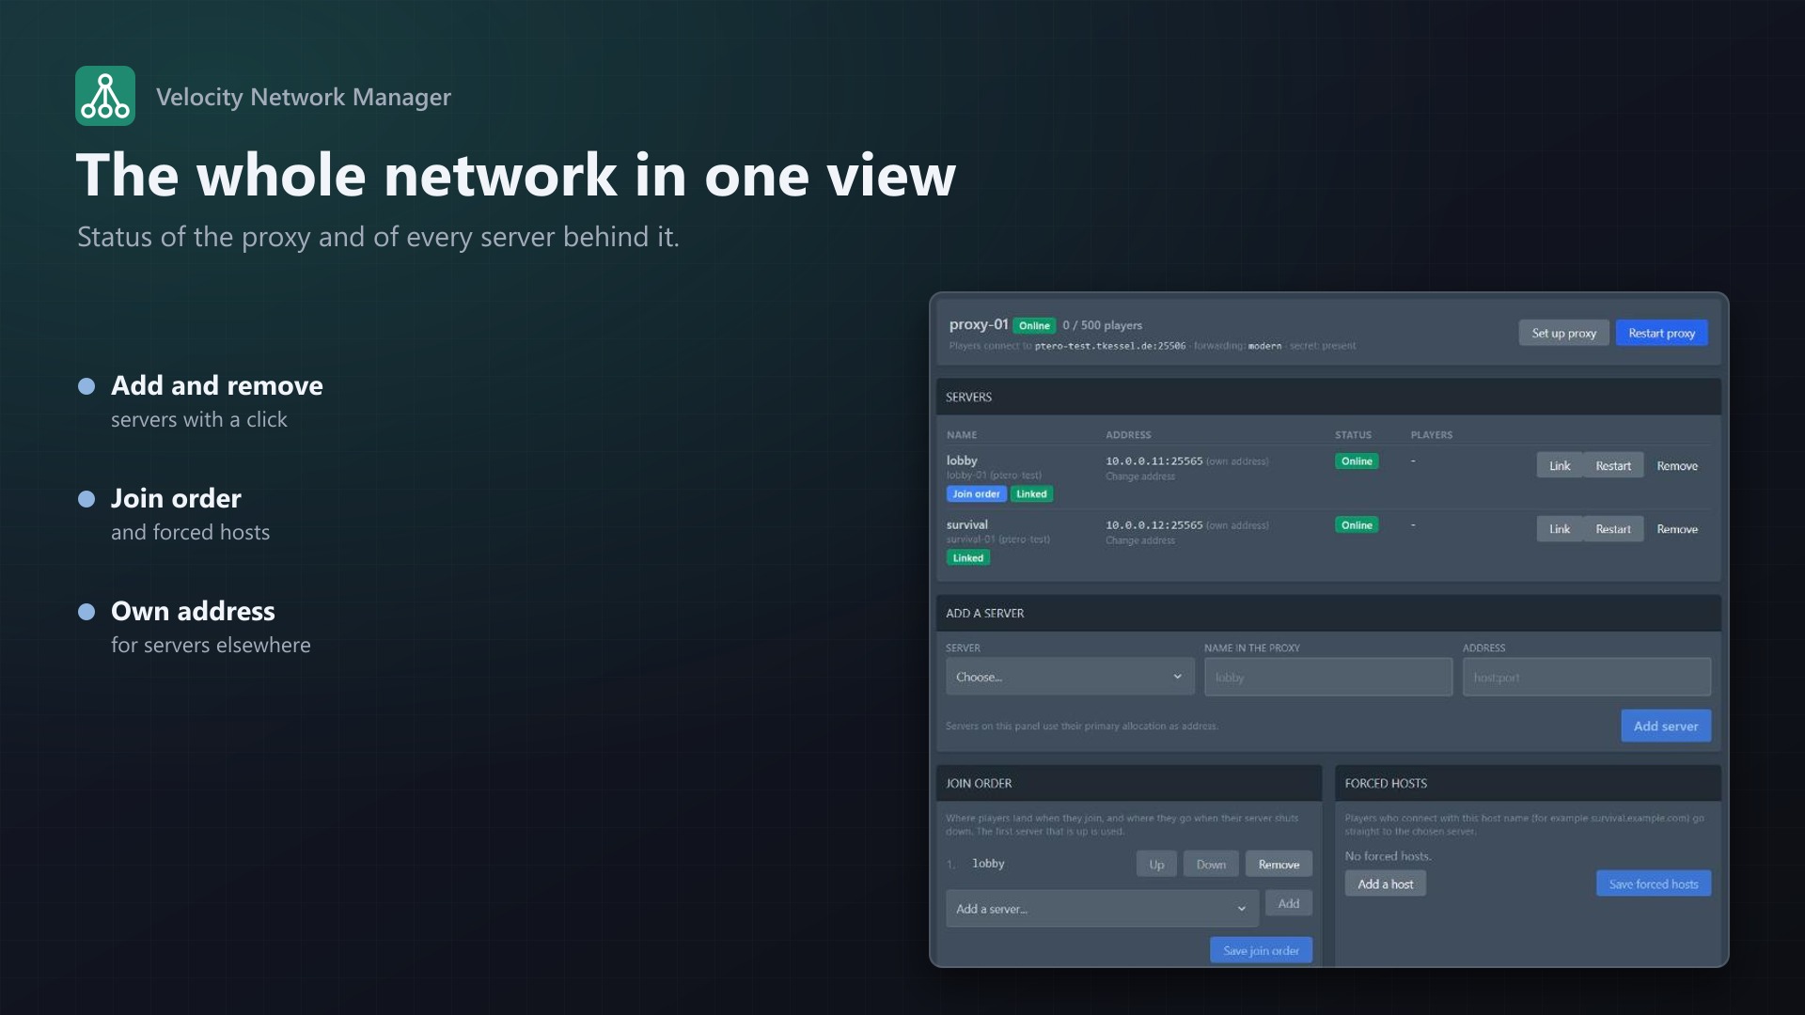Click the Join order badge under lobby
Viewport: 1805px width, 1015px height.
(976, 493)
